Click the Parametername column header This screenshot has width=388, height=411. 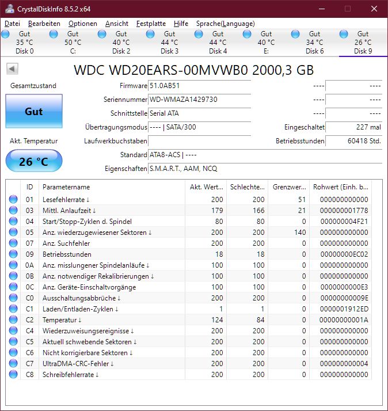[x=112, y=187]
